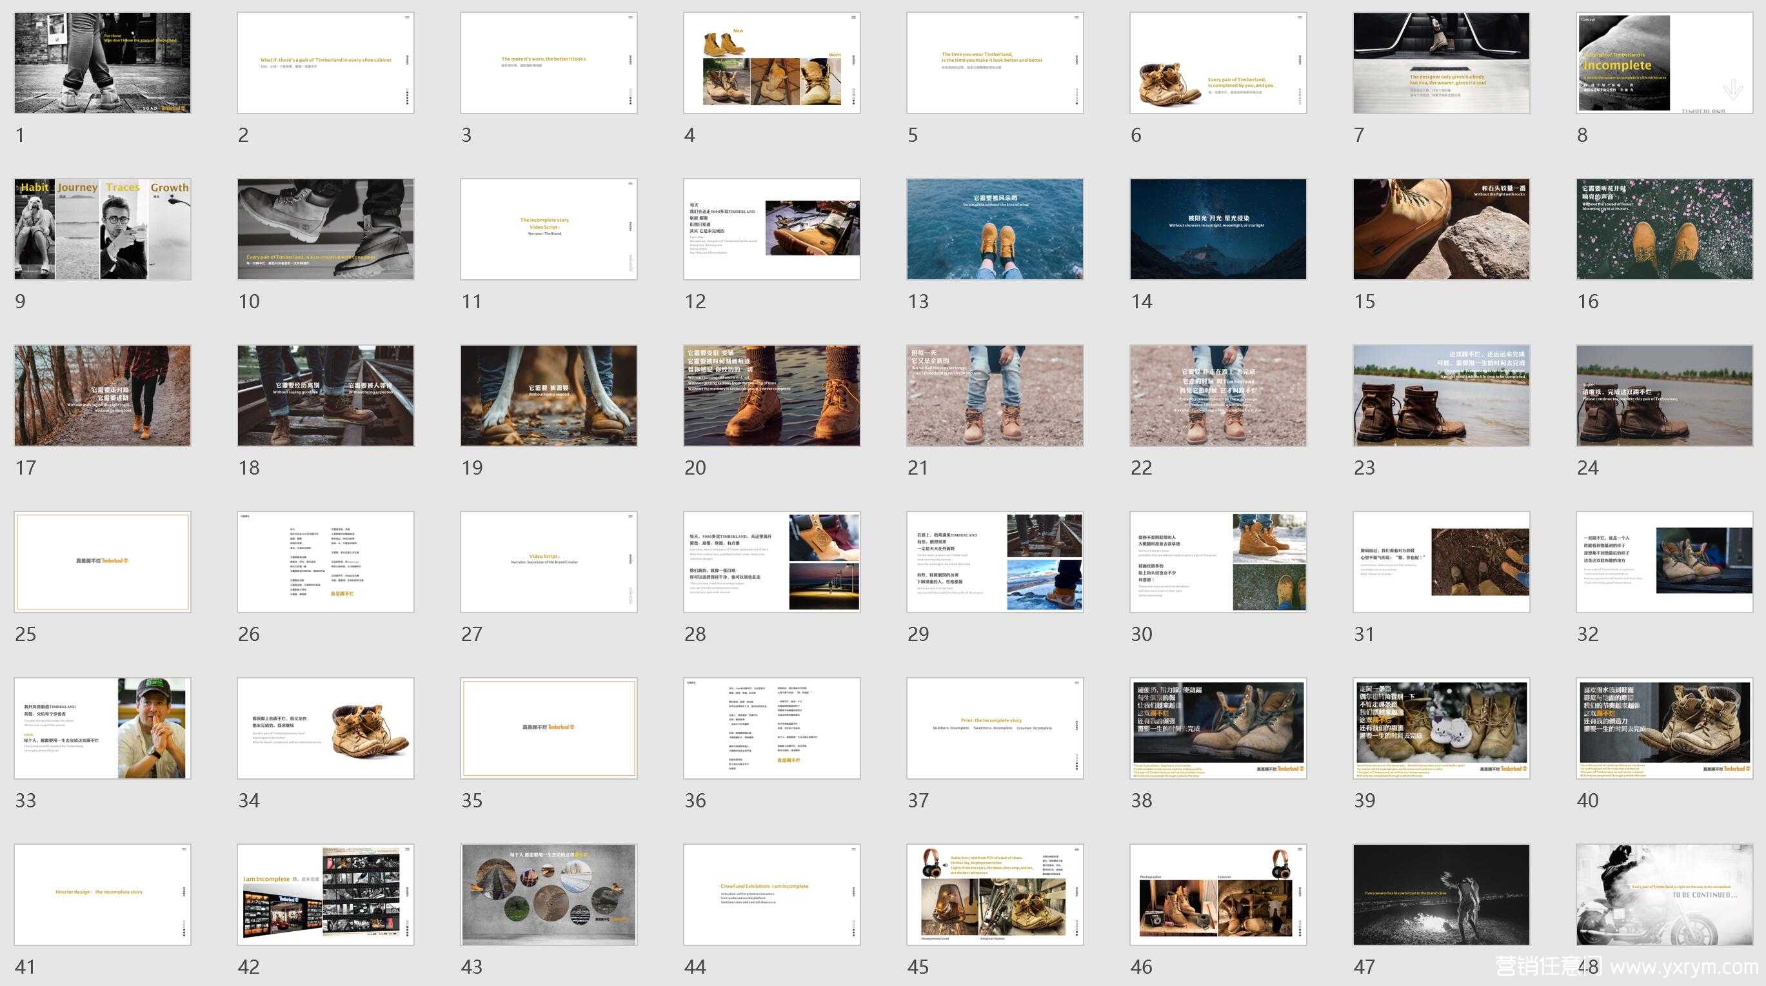
Task: Select slide 43 circular photos on gray thumbnail
Action: (x=548, y=895)
